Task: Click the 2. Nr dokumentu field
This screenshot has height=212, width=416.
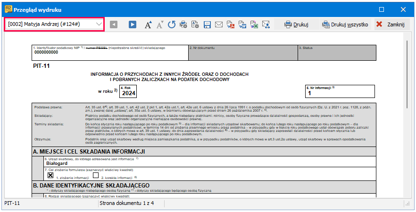Action: pos(243,52)
